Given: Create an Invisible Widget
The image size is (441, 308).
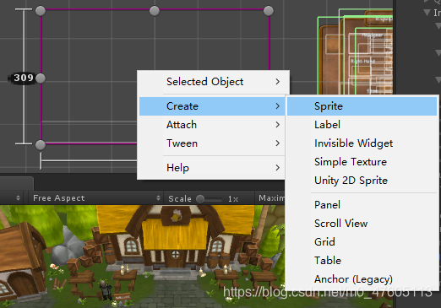Looking at the screenshot, I should click(362, 143).
